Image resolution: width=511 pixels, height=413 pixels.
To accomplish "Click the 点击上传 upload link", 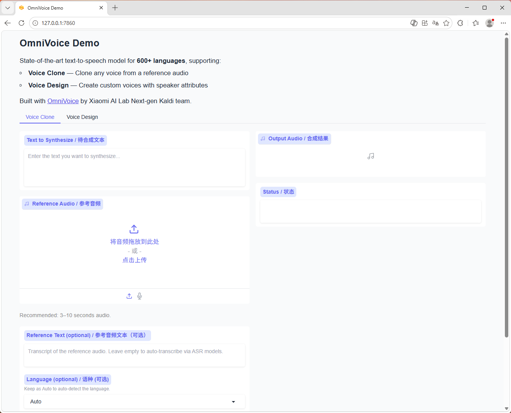I will pos(134,260).
